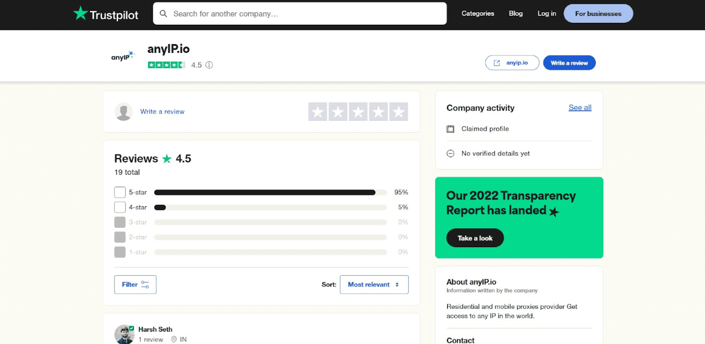Open the Sort Most relevant dropdown
Image resolution: width=705 pixels, height=344 pixels.
[374, 285]
